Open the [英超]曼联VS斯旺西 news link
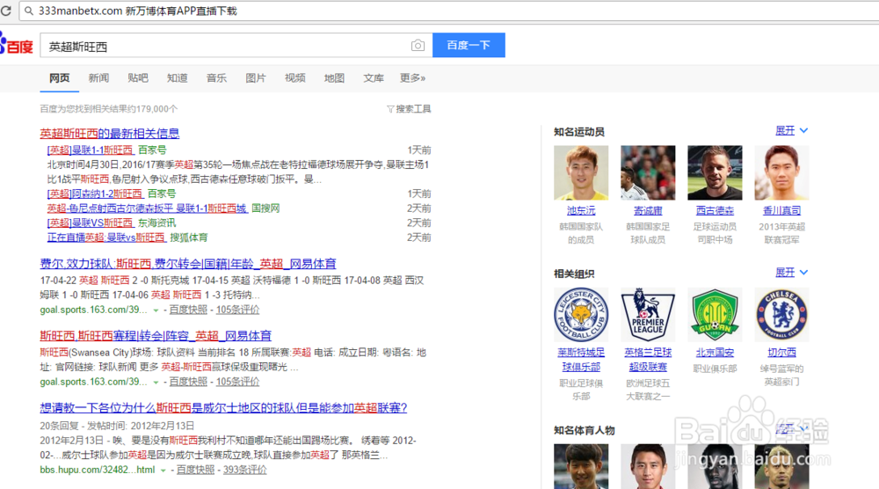Screen dimensions: 879x489 91,223
